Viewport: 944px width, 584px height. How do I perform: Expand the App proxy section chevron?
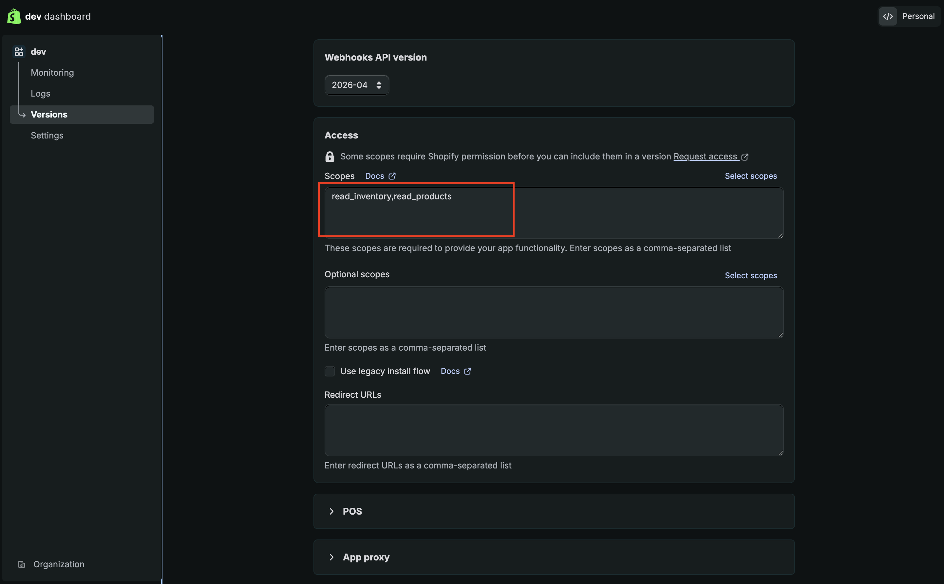click(331, 557)
